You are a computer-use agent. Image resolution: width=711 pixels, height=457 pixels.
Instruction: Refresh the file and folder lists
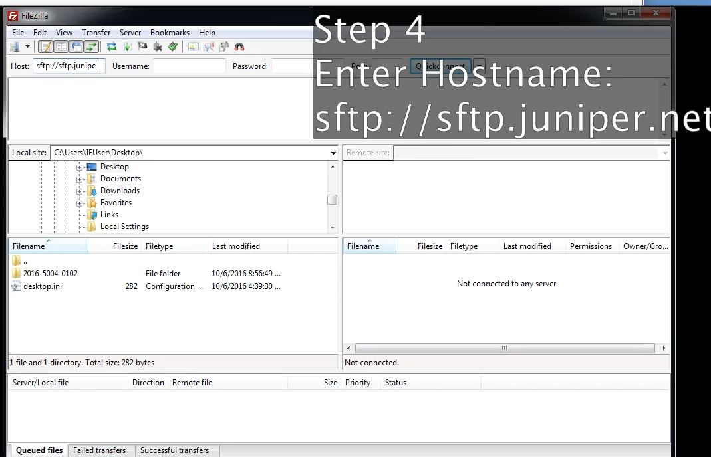112,46
